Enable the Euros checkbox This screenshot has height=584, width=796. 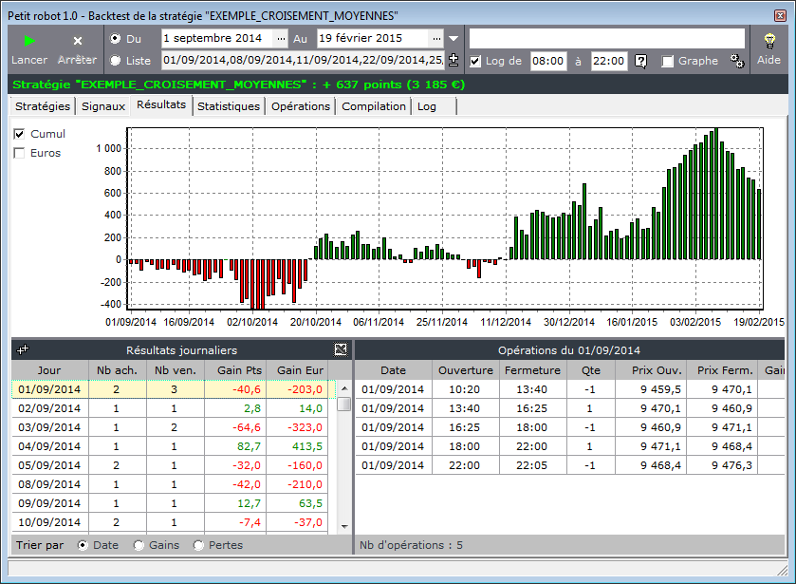tap(20, 153)
